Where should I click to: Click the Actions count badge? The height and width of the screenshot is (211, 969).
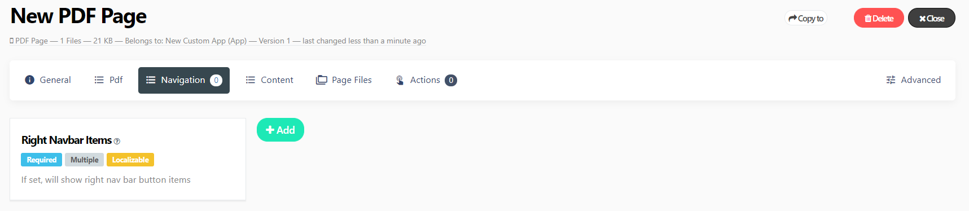click(x=451, y=80)
